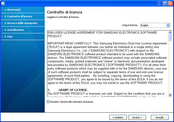Click the arrow bullet beside Benvenuti
The width and height of the screenshot is (174, 122).
point(2,10)
